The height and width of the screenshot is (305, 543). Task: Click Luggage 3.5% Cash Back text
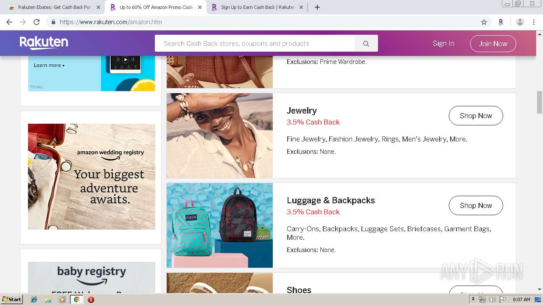coord(313,212)
